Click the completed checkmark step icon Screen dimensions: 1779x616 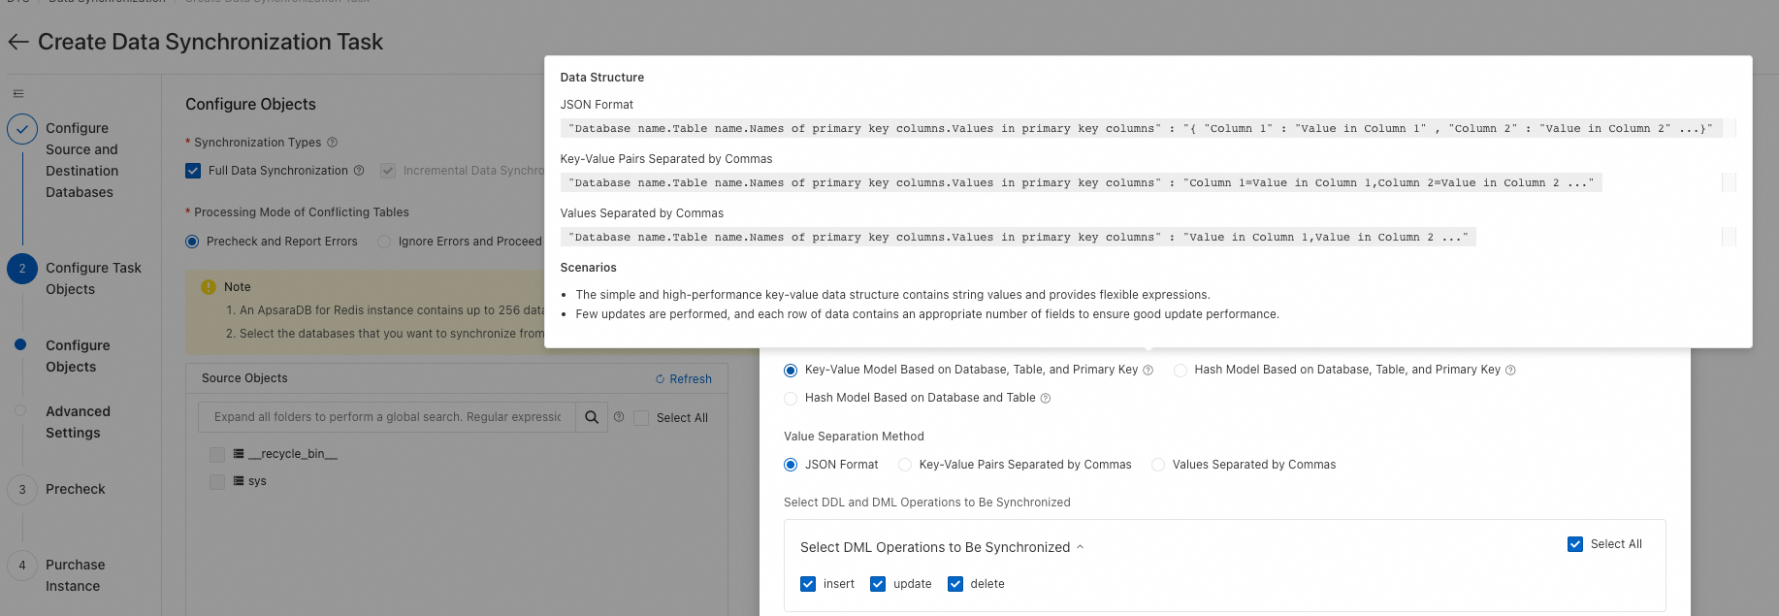[x=22, y=129]
